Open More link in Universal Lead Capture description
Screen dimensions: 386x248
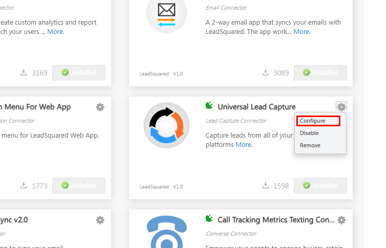pos(244,145)
